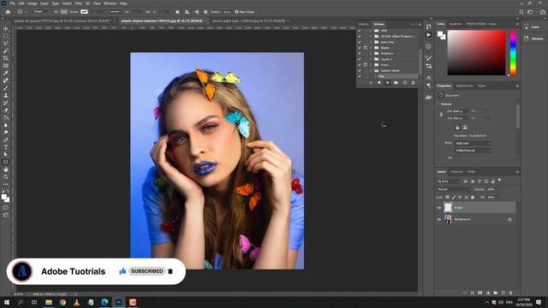548x308 pixels.
Task: Switch to the Adjustments tab
Action: coord(464,86)
